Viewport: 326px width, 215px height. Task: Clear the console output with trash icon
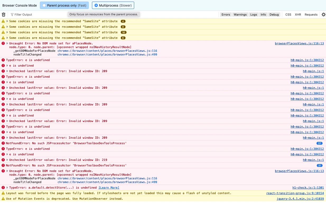(x=4, y=15)
